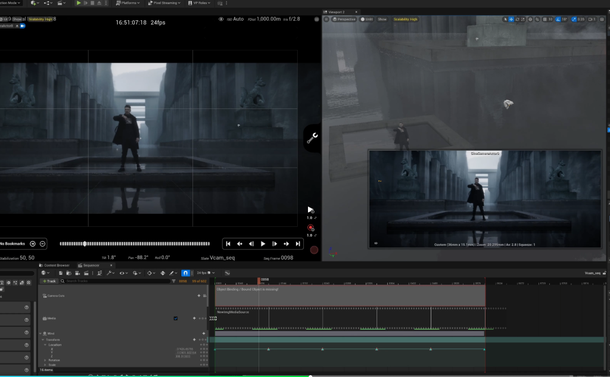This screenshot has width=610, height=377.
Task: Open the add content dropdown in main toolbar
Action: [x=34, y=3]
